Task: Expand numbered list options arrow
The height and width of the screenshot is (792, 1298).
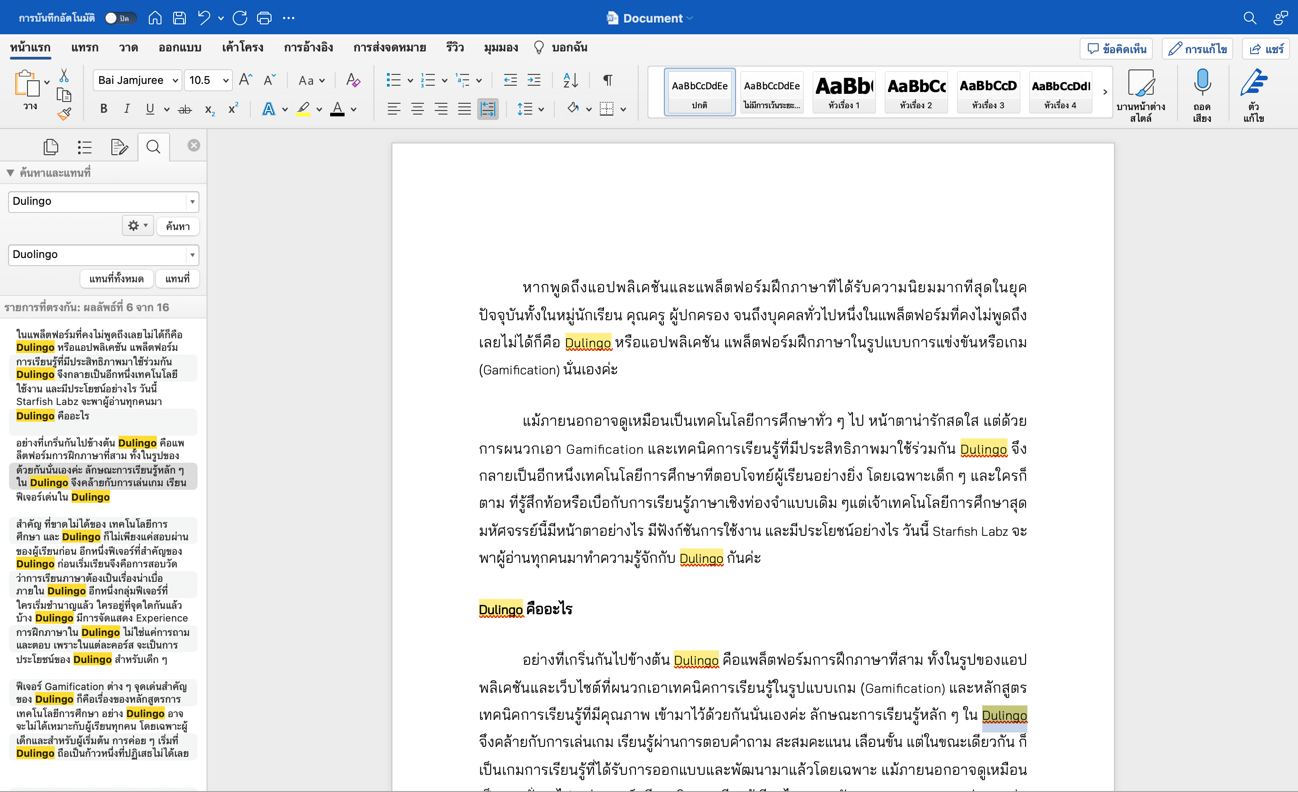Action: coord(444,81)
